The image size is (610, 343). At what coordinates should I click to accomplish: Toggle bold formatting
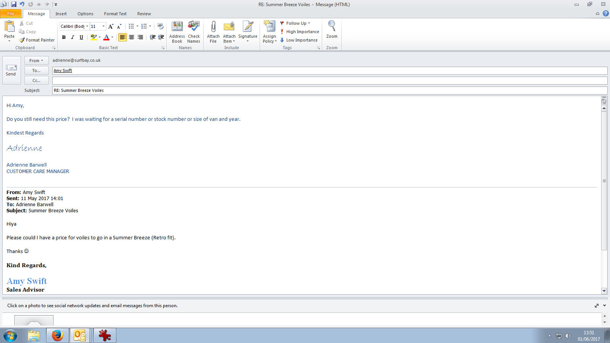64,37
